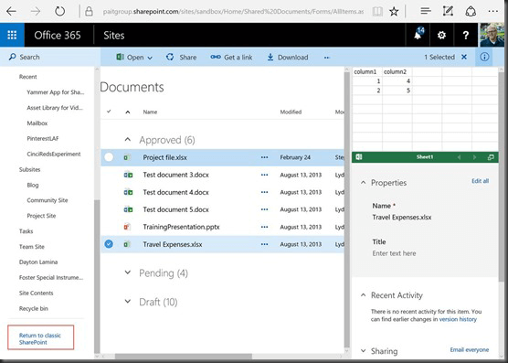Collapse the Recent Activity section
The image size is (508, 363).
[x=363, y=295]
